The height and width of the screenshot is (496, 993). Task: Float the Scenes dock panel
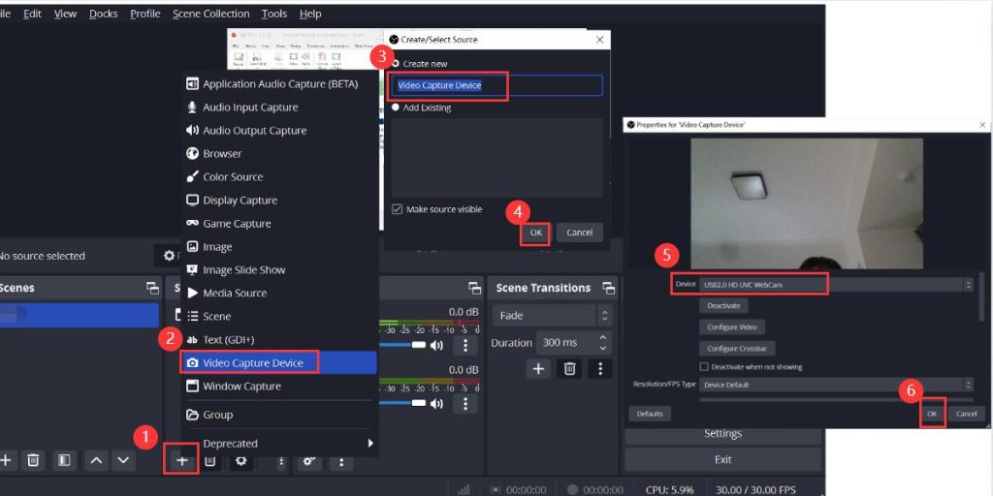coord(152,288)
